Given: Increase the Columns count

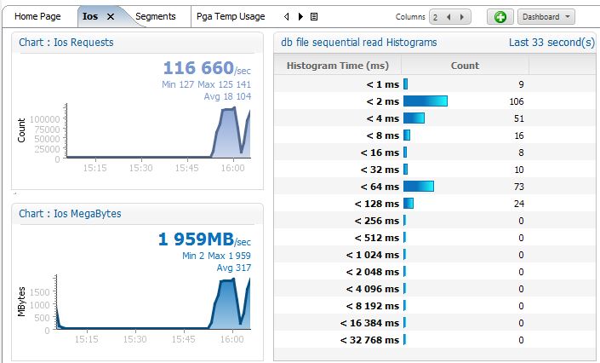Looking at the screenshot, I should click(x=462, y=17).
